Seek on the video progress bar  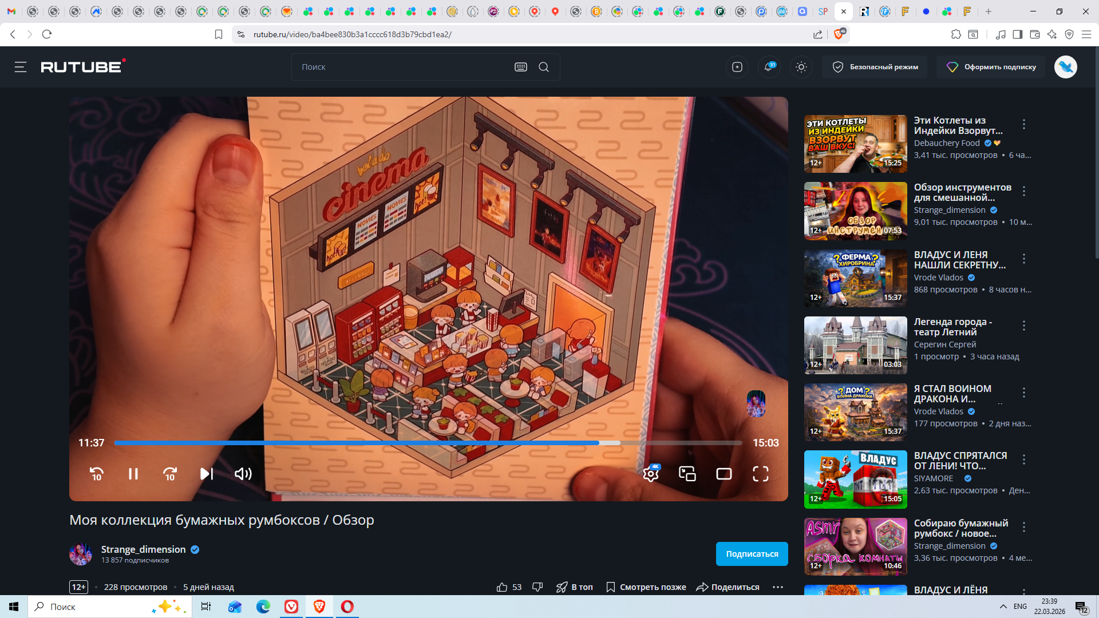click(x=401, y=443)
